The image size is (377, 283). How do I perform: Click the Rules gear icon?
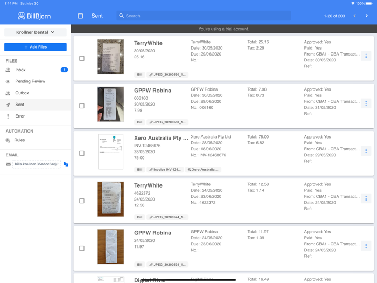click(8, 140)
